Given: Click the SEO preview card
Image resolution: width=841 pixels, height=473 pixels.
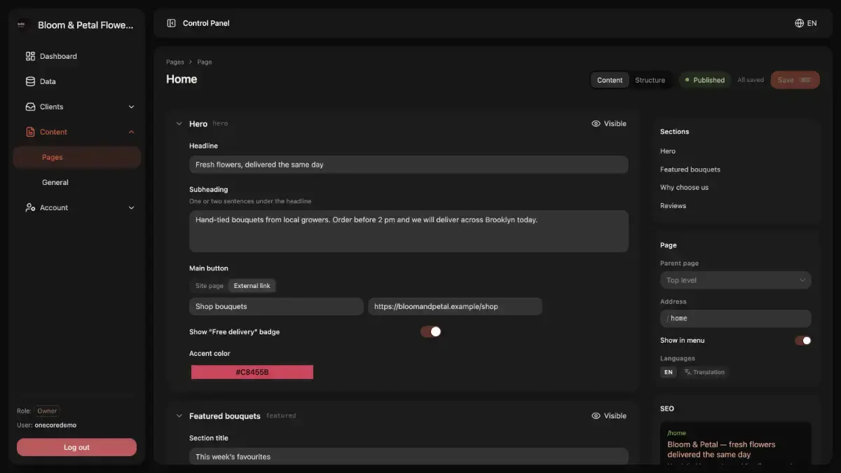Looking at the screenshot, I should point(736,443).
